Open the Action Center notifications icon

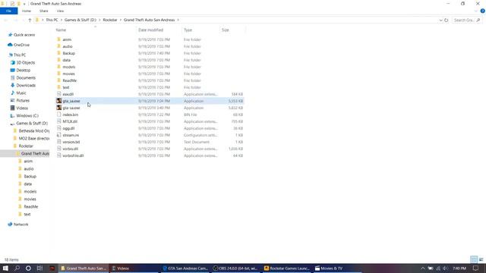(476, 268)
